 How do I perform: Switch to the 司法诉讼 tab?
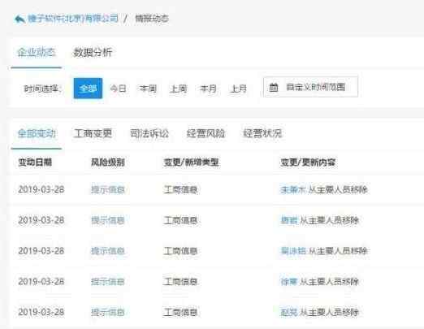click(149, 133)
